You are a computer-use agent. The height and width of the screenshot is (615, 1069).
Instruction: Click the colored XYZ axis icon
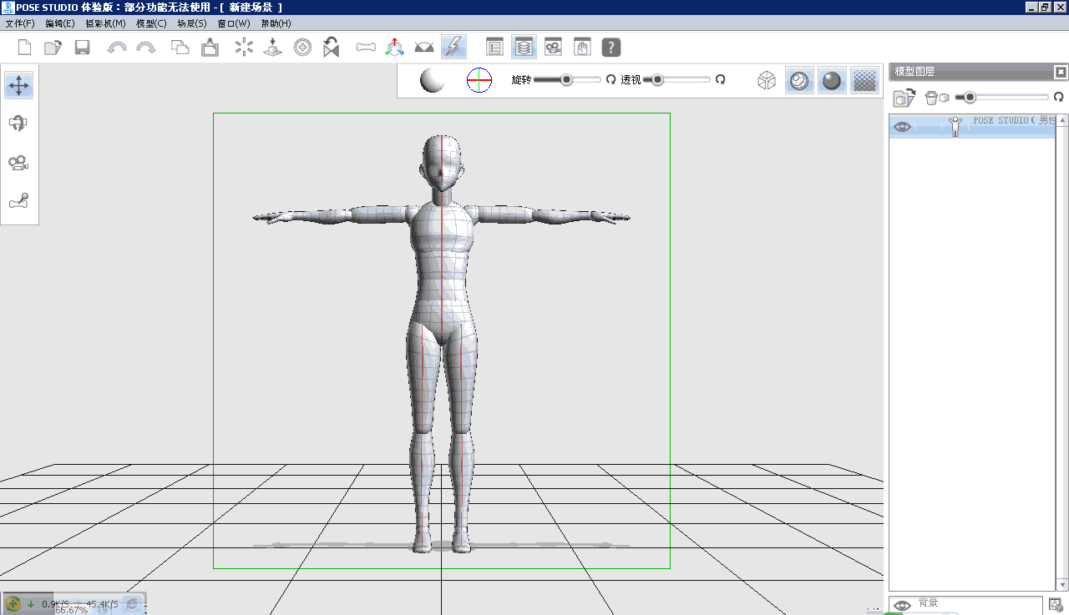coord(394,48)
